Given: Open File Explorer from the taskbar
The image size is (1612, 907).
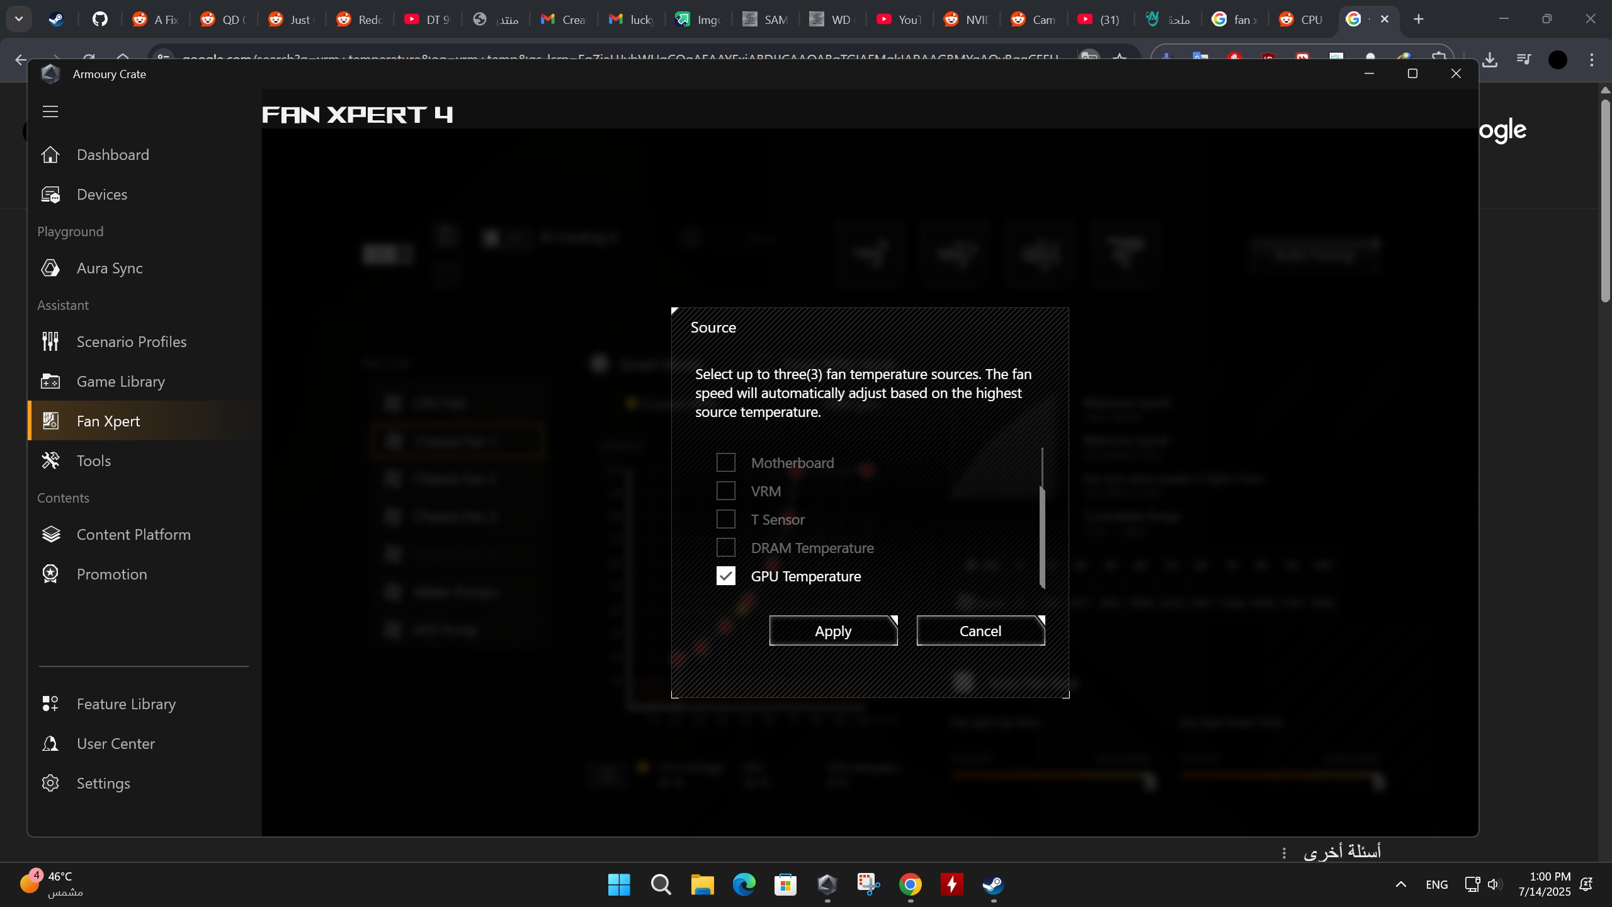Looking at the screenshot, I should [x=702, y=885].
